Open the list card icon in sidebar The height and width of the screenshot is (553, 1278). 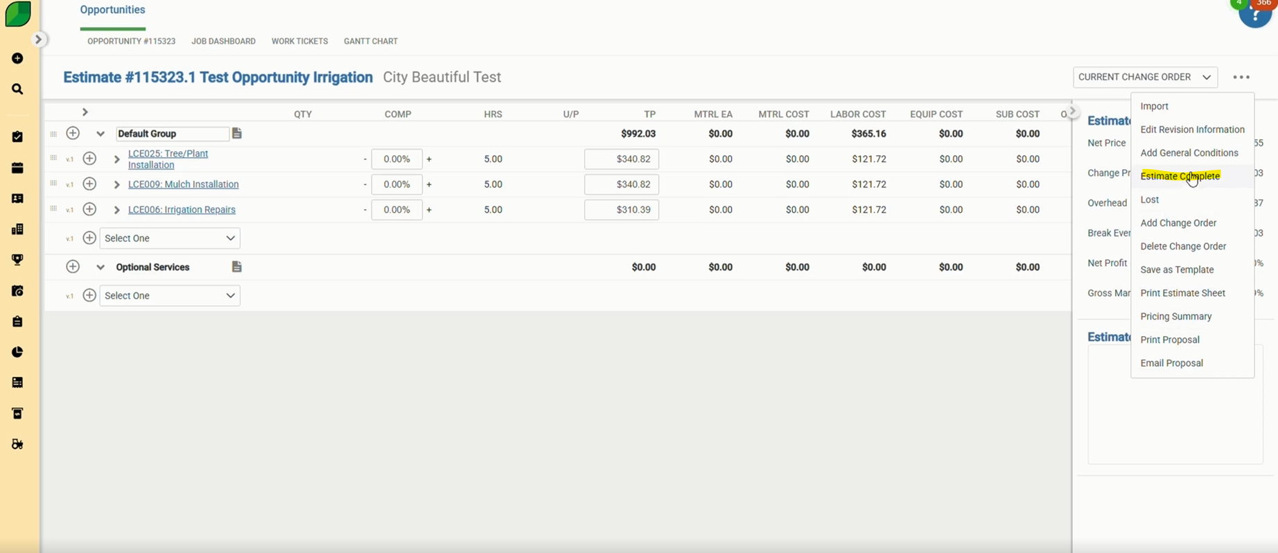17,383
